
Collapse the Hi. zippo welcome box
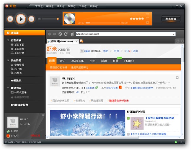[x=177, y=78]
